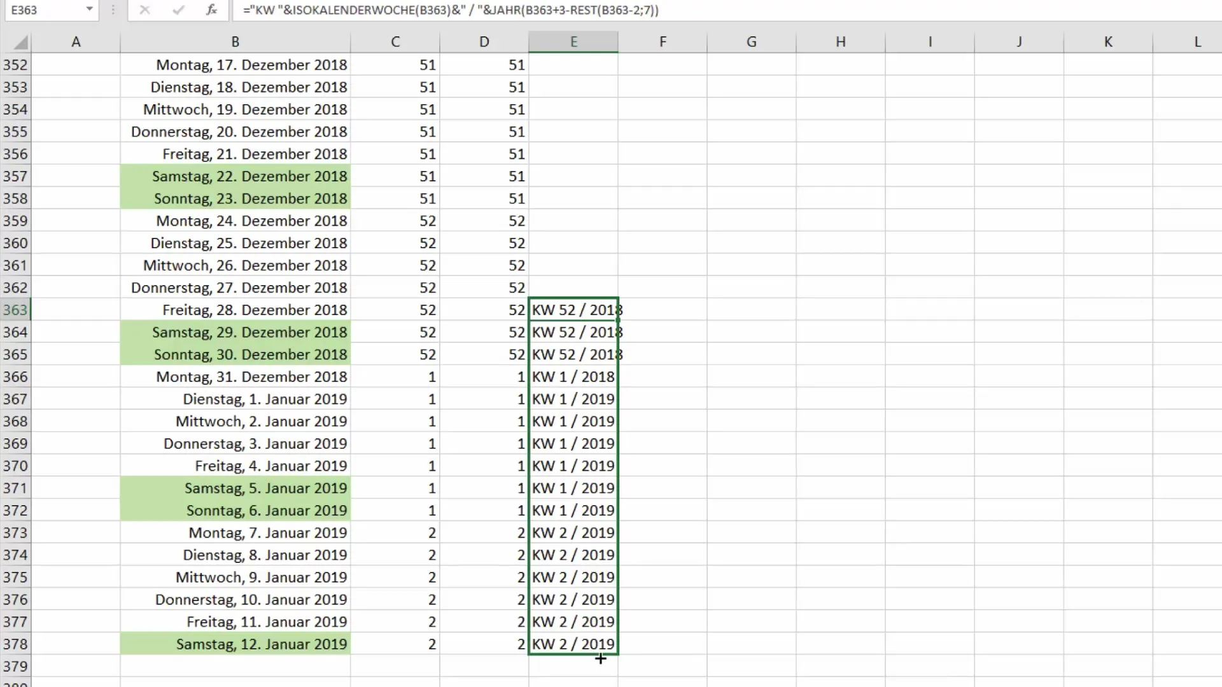Viewport: 1222px width, 687px height.
Task: Click green cell 'Samstag, 5. Januar 2019'
Action: [x=235, y=488]
